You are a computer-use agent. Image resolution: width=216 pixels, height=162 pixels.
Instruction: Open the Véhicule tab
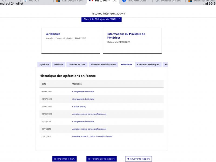59,65
